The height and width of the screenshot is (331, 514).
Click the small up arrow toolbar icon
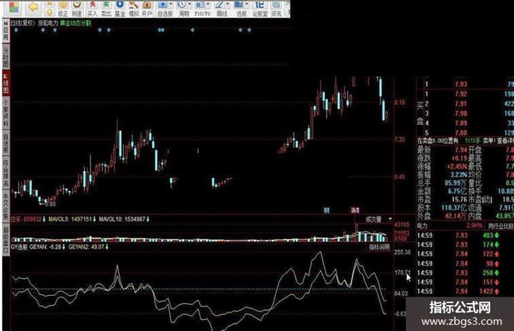pyautogui.click(x=49, y=3)
